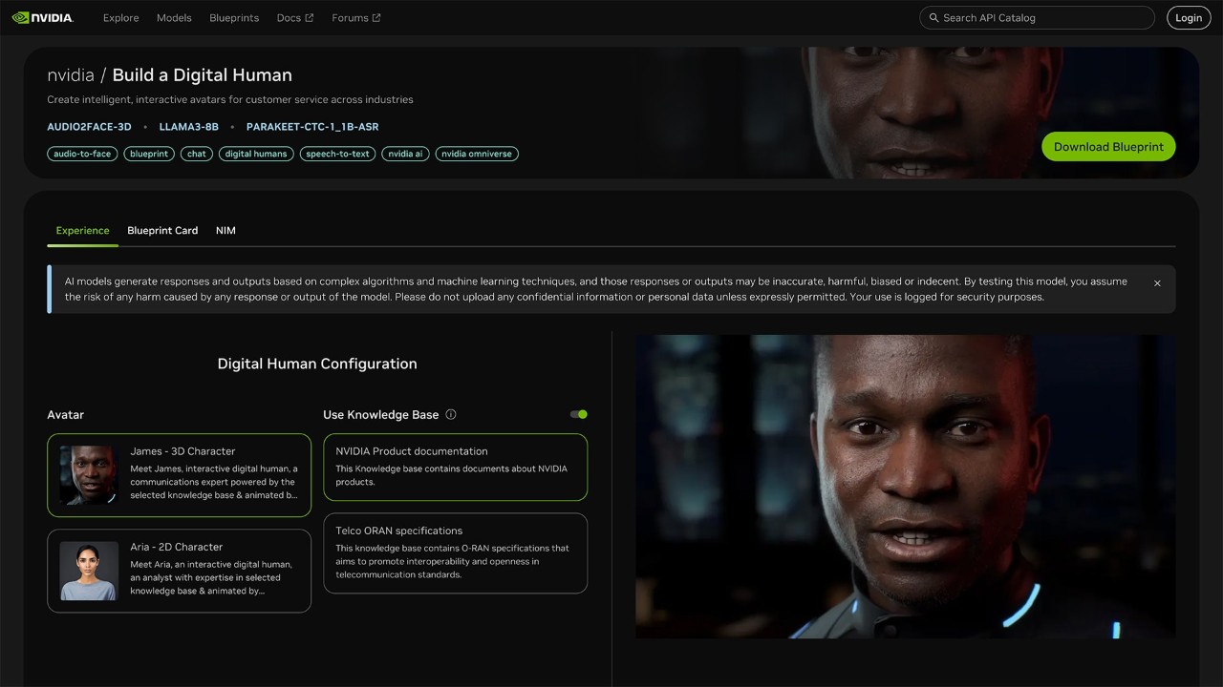Click the magnifier icon in the search bar
The height and width of the screenshot is (687, 1223).
click(933, 17)
